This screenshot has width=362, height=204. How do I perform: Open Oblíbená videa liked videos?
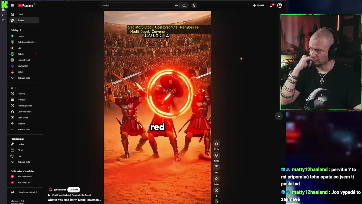24,112
